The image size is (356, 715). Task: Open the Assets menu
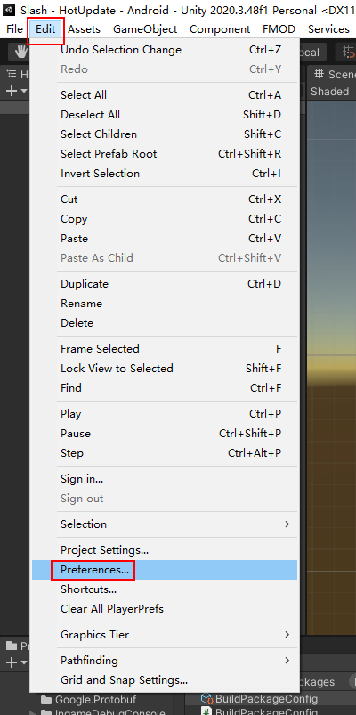pyautogui.click(x=84, y=29)
